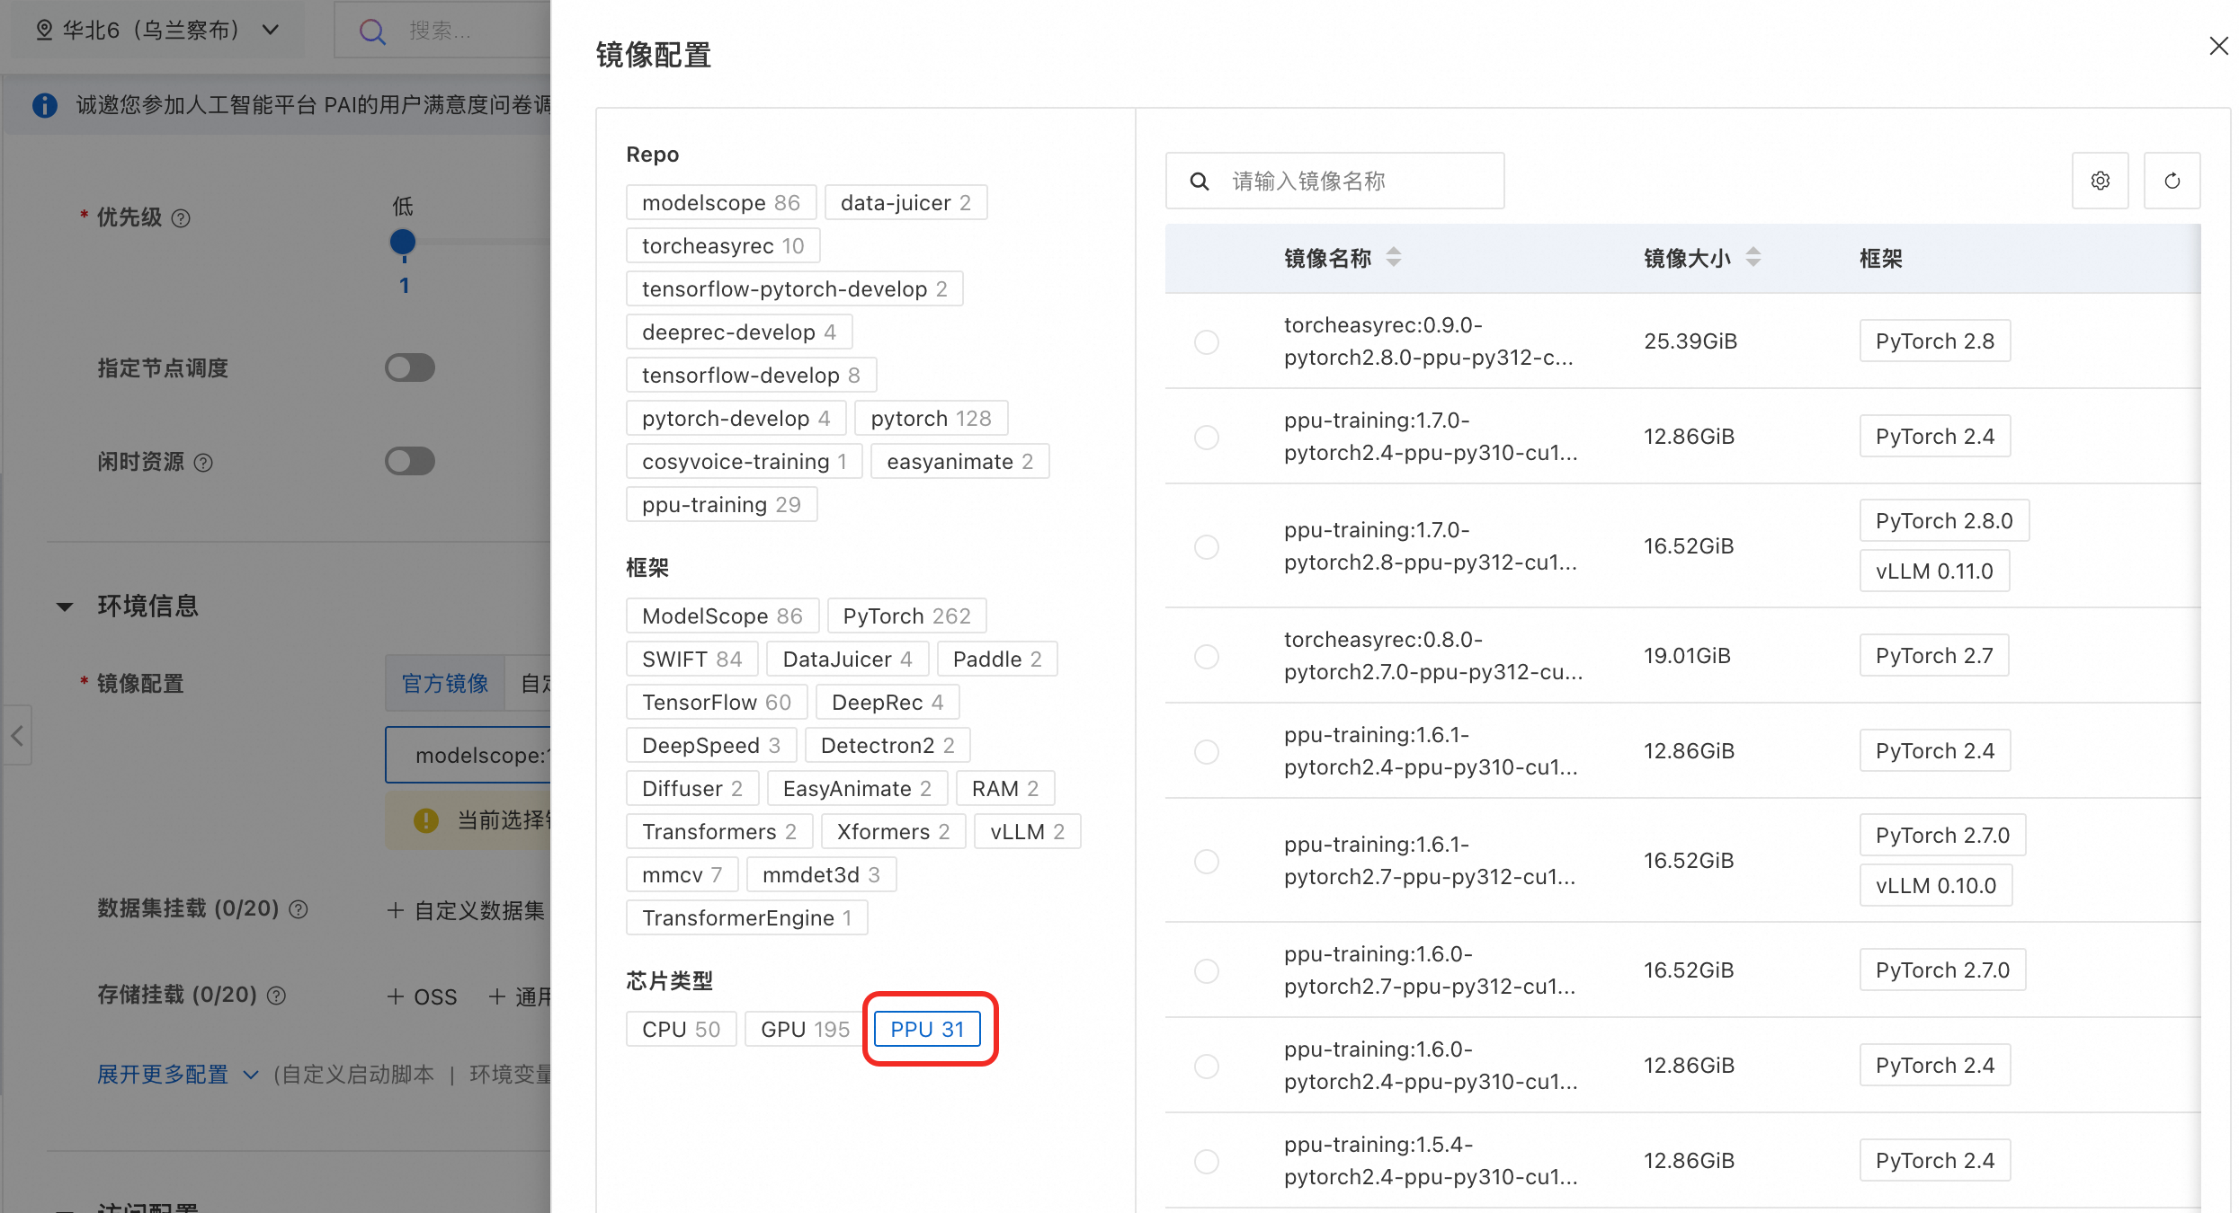The height and width of the screenshot is (1213, 2239).
Task: Toggle the 指定节点调度 switch
Action: [410, 367]
